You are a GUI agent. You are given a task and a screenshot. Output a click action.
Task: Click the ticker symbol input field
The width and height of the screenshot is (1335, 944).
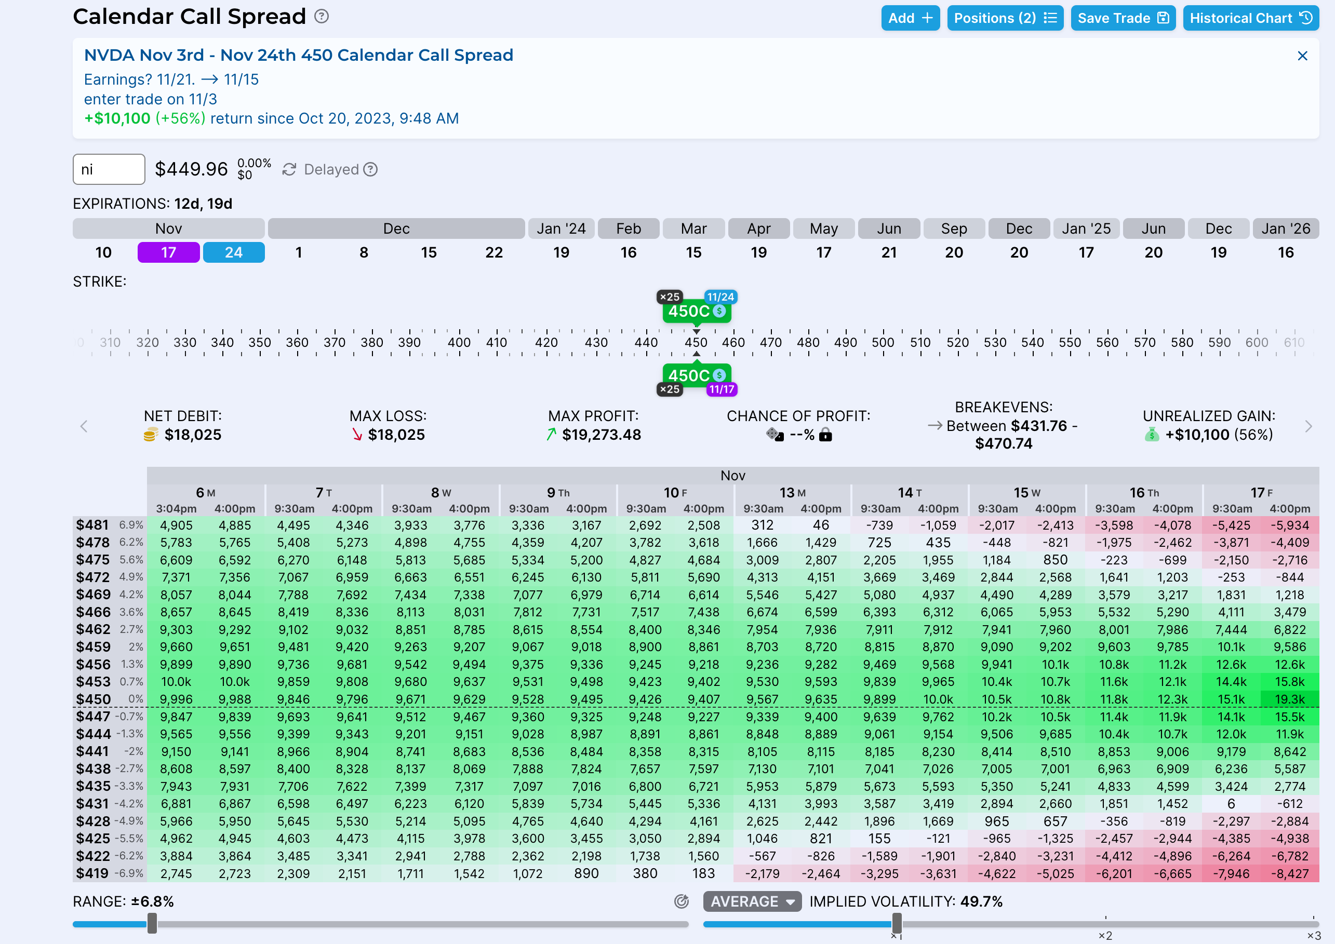point(109,169)
